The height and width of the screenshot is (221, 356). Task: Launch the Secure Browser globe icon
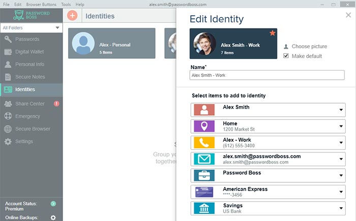8,129
